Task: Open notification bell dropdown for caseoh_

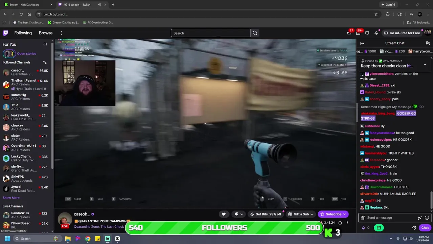Action: point(239,214)
